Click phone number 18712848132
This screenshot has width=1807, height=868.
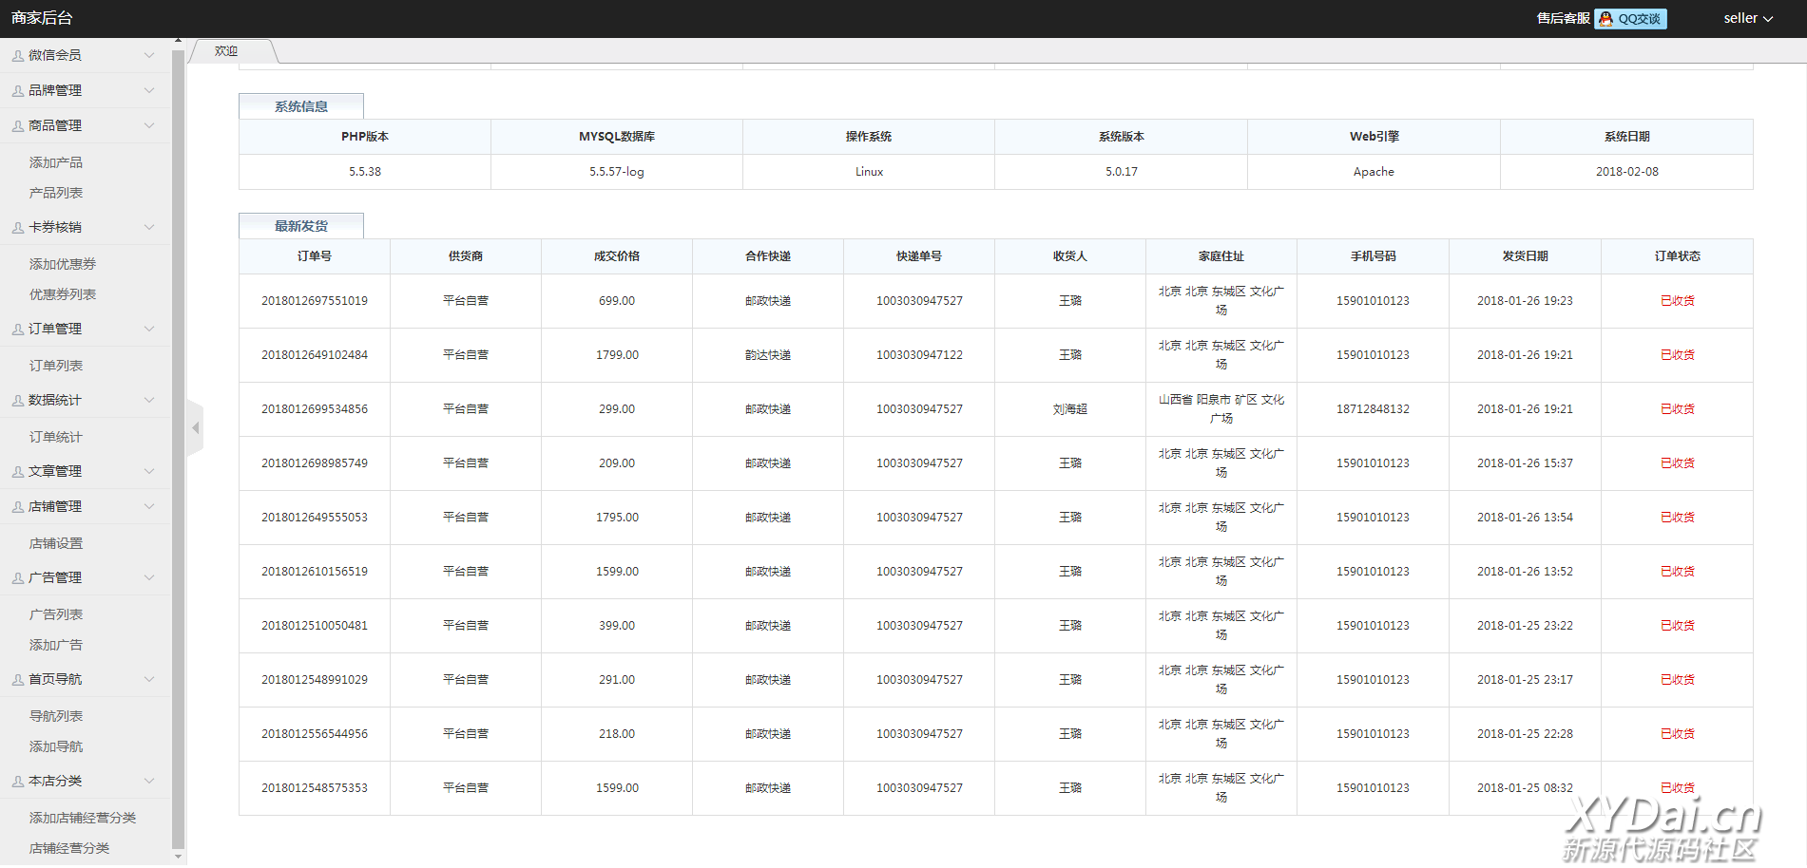[x=1374, y=409]
